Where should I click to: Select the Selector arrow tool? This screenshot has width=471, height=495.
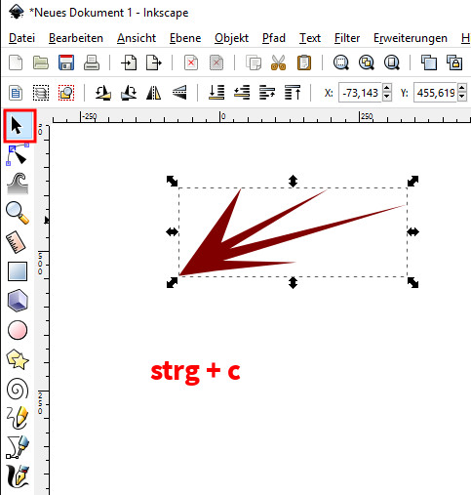[20, 126]
